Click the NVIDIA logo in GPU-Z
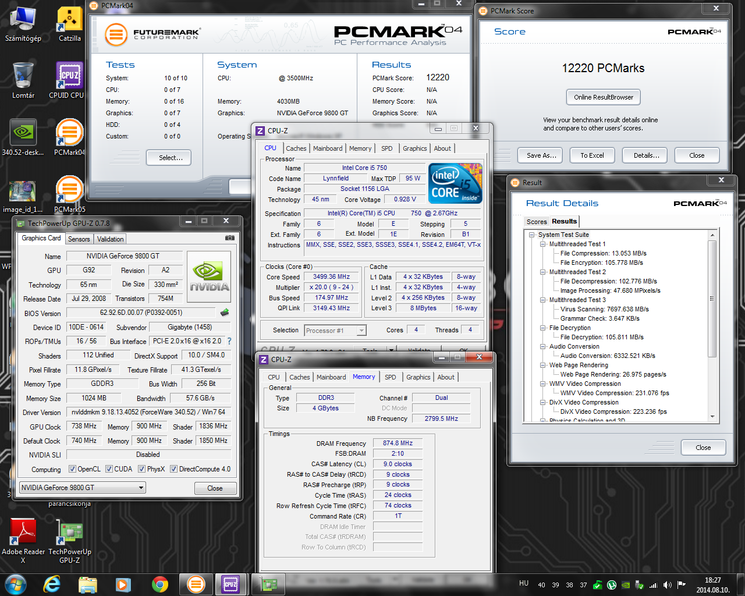 [x=208, y=276]
